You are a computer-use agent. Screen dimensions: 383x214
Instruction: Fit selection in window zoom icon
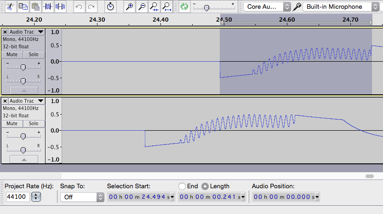154,6
